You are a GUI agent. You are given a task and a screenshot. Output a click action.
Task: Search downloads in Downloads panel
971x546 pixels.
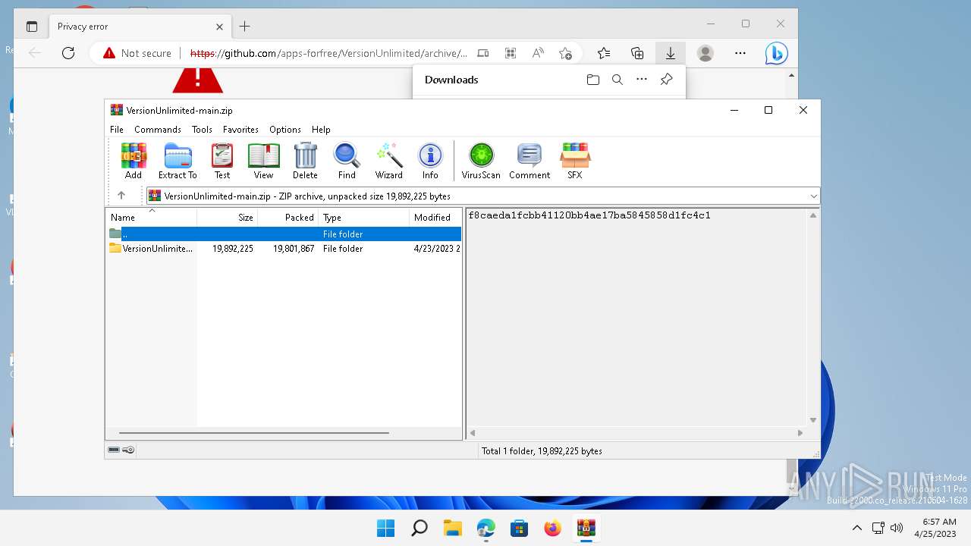tap(617, 80)
